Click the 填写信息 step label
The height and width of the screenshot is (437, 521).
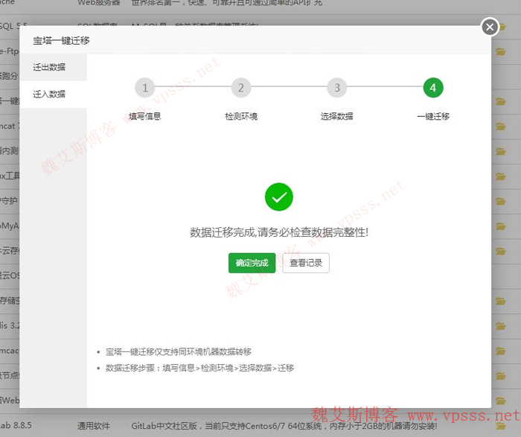click(x=145, y=116)
